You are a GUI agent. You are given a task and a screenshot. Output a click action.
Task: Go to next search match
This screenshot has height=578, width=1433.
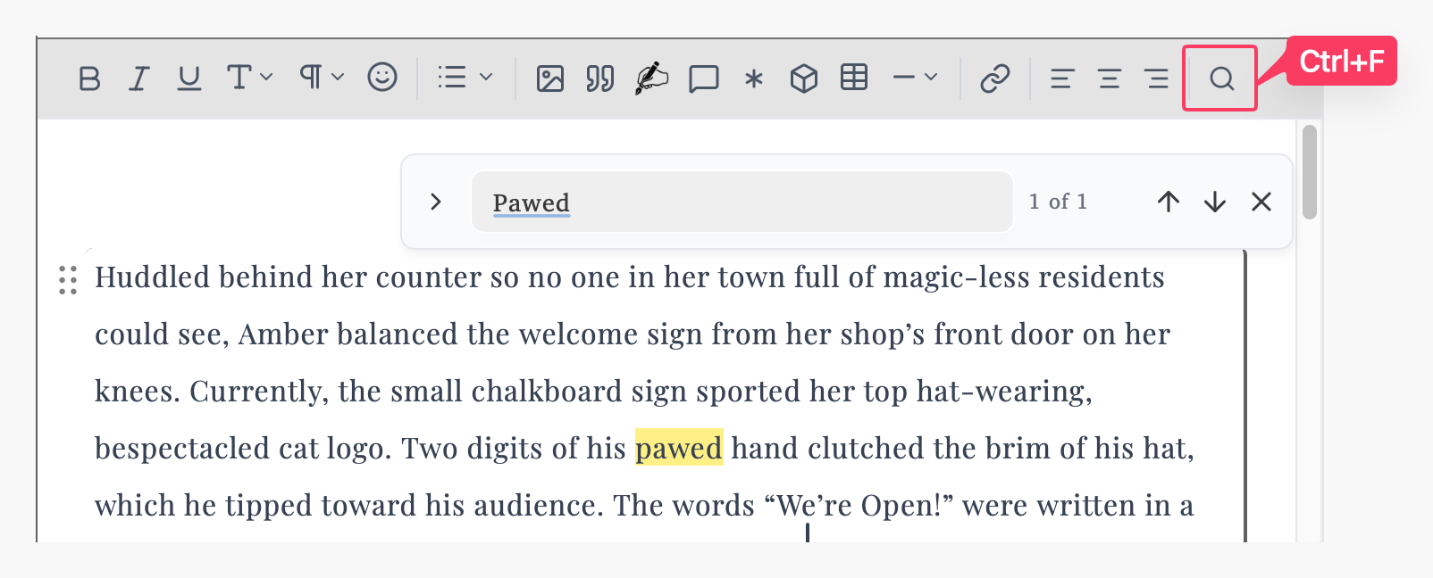pyautogui.click(x=1215, y=202)
